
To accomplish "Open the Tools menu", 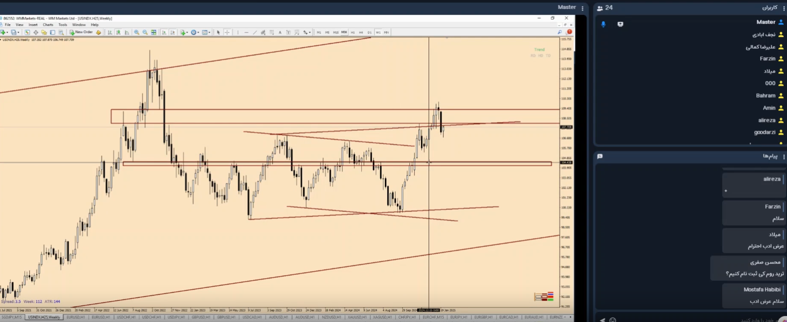I will pyautogui.click(x=63, y=25).
